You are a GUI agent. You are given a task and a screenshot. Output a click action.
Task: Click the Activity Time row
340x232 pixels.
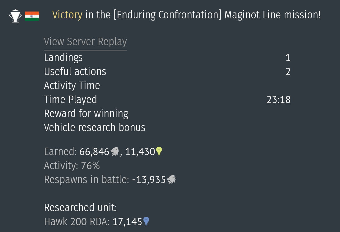pyautogui.click(x=72, y=86)
